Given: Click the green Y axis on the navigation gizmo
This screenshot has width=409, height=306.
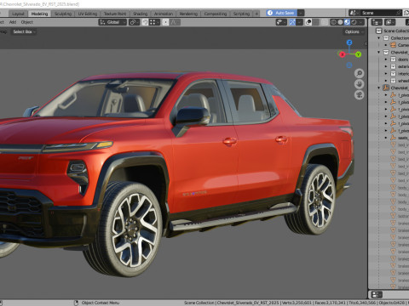Looking at the screenshot, I should 358,54.
